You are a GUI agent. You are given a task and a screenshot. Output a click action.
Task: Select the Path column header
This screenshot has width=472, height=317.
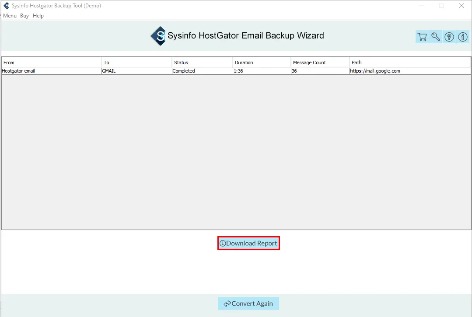pyautogui.click(x=410, y=63)
